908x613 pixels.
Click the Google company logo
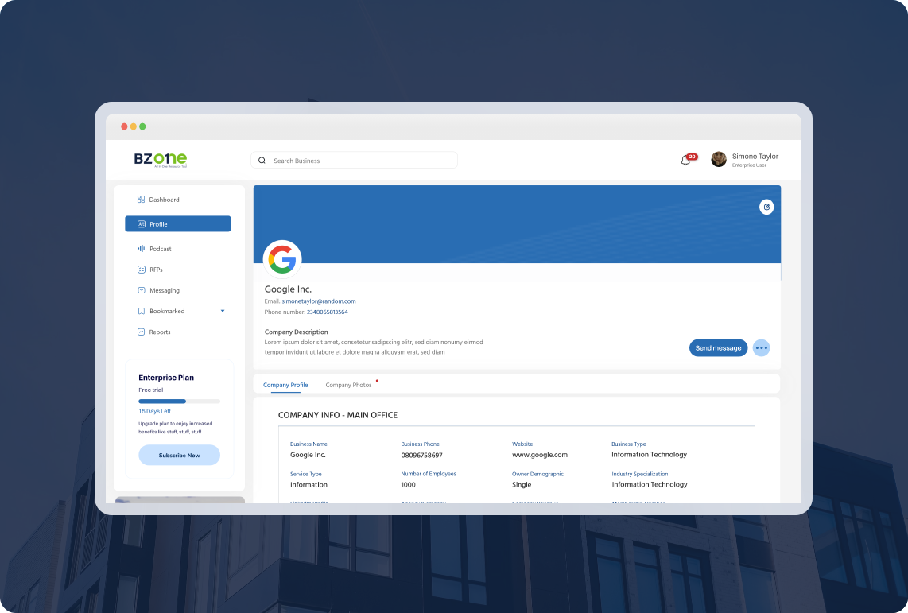point(282,259)
